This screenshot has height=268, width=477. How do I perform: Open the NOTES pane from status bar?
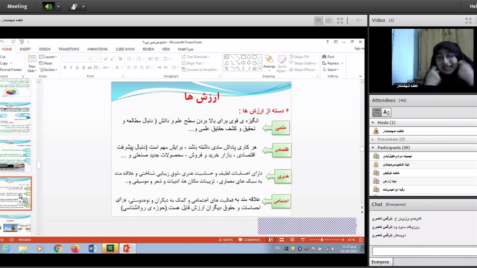[225, 240]
